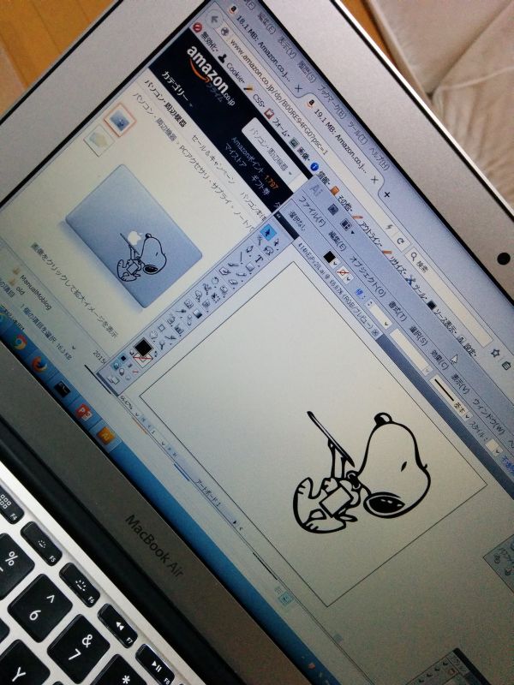Image resolution: width=514 pixels, height=685 pixels.
Task: Close the 19.1 MB Amazon tab
Action: click(374, 180)
